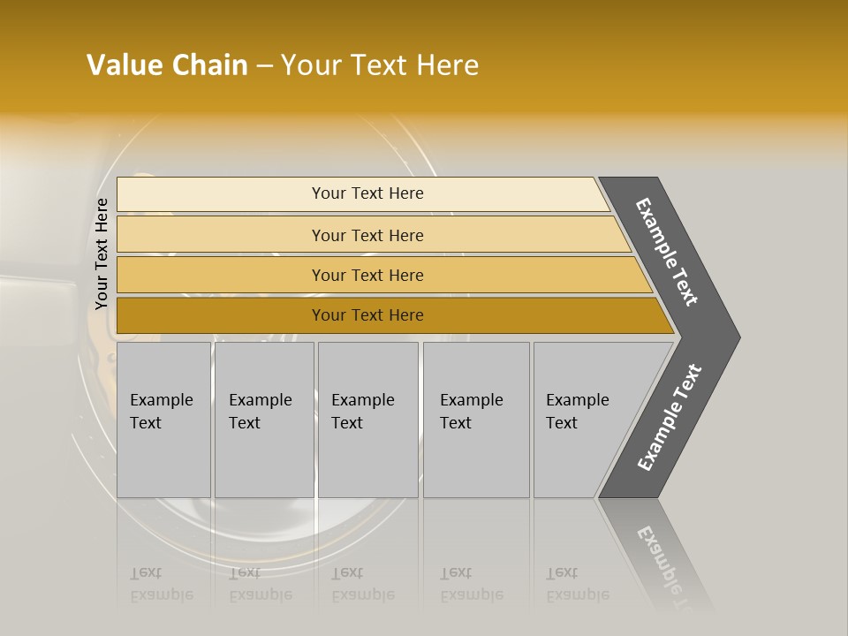Select reflected text beneath the fifth gray box

click(x=578, y=584)
